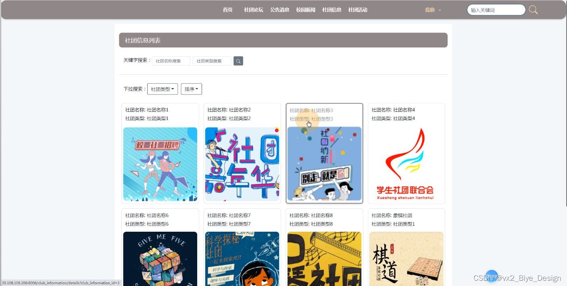Screen dimensions: 567x286
Task: Expand the 我的 account dropdown
Action: click(x=433, y=10)
